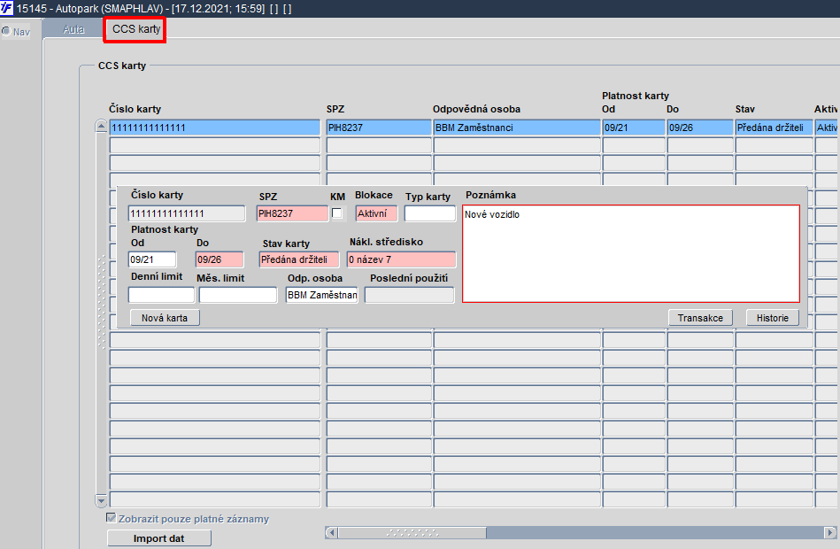Click the table scroll down arrow
The width and height of the screenshot is (840, 549).
tap(101, 501)
